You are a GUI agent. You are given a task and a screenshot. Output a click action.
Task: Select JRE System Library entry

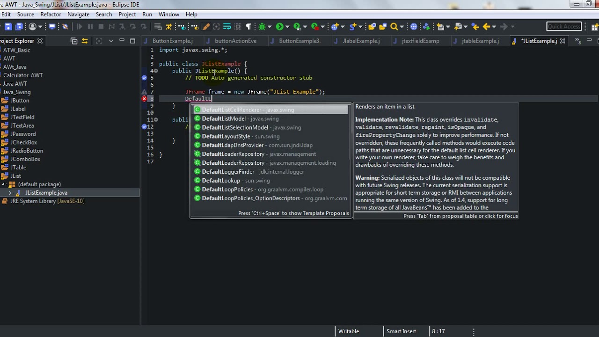pyautogui.click(x=47, y=201)
